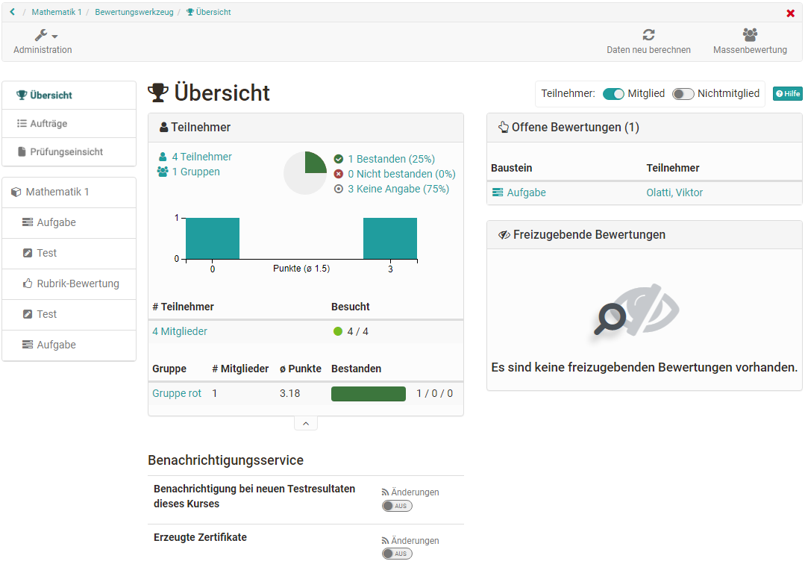Collapse the Teilnehmer panel with chevron
805x570 pixels.
(306, 424)
